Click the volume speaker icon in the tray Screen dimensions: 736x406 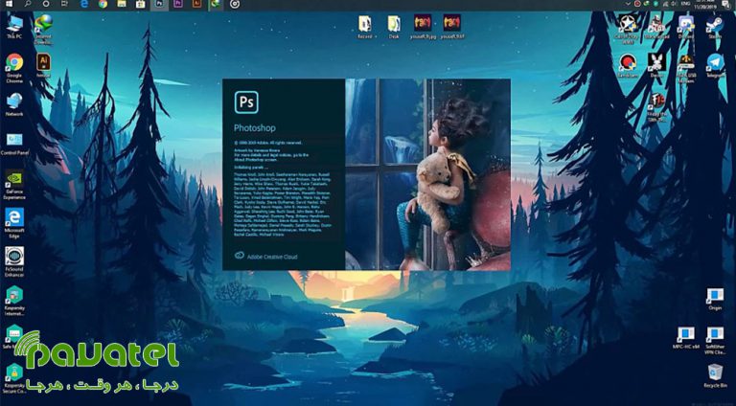click(673, 3)
